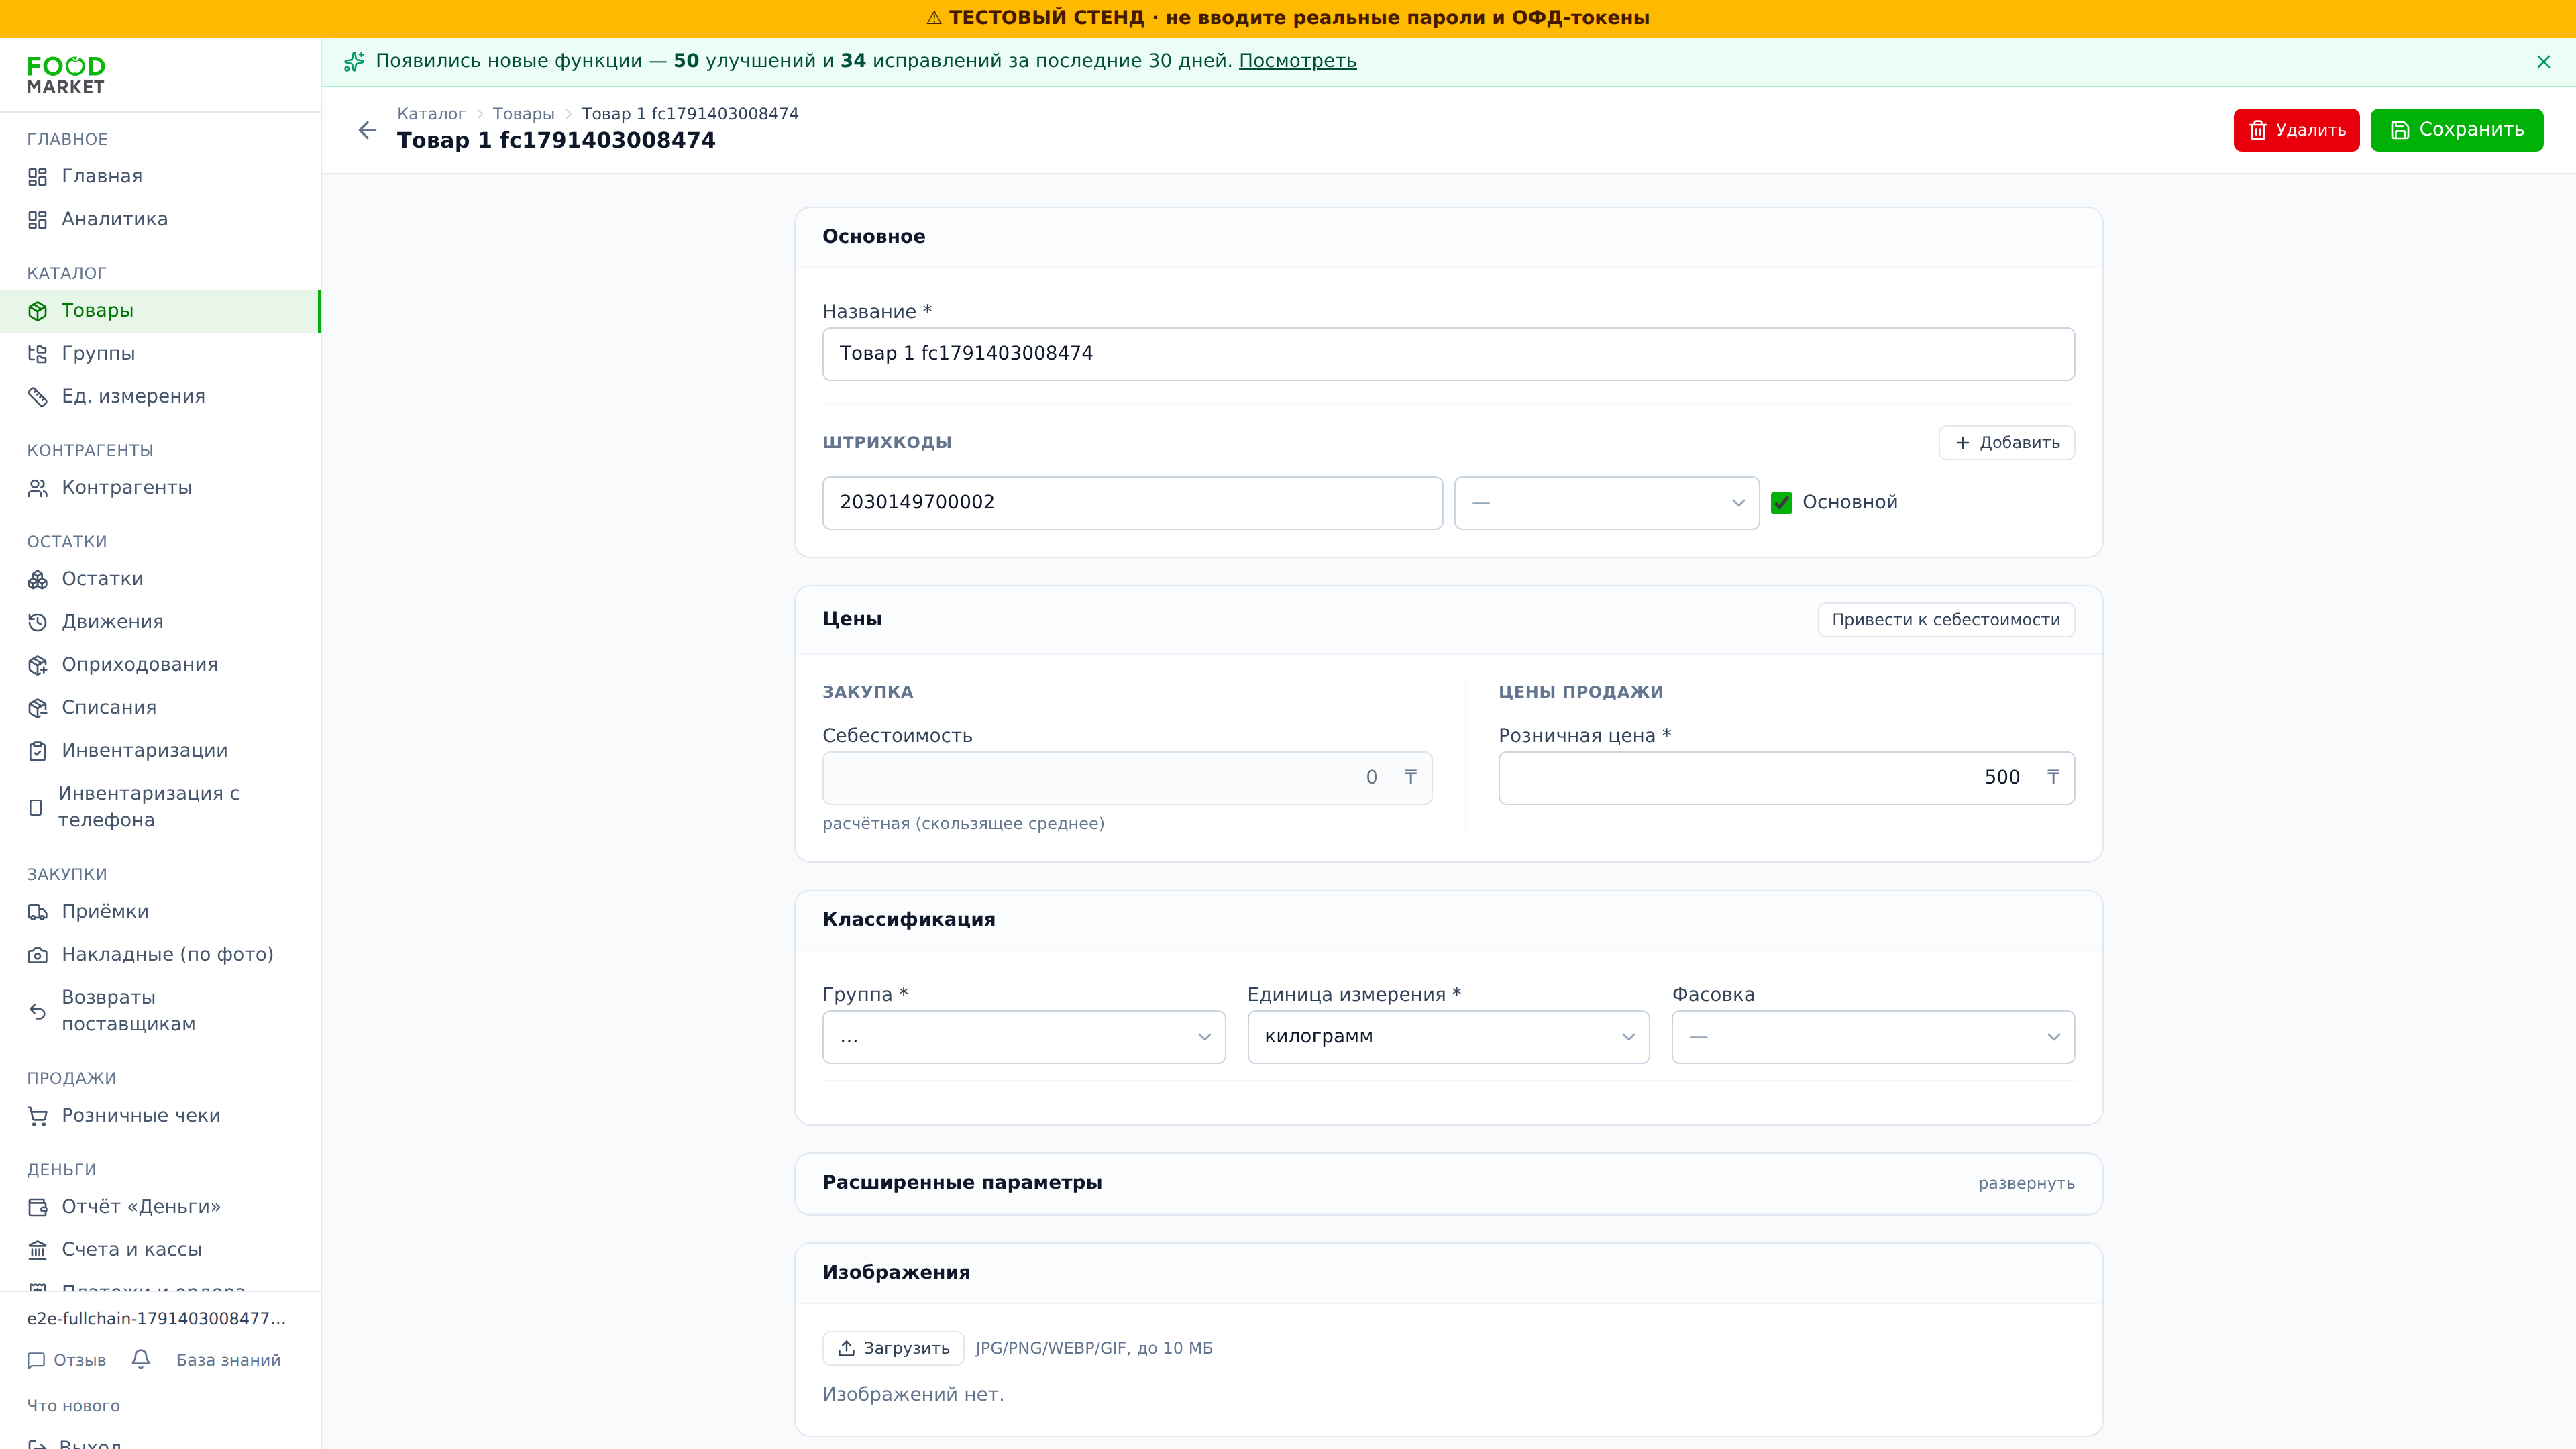This screenshot has height=1449, width=2576.
Task: Open the barcode type dropdown
Action: pyautogui.click(x=1606, y=503)
